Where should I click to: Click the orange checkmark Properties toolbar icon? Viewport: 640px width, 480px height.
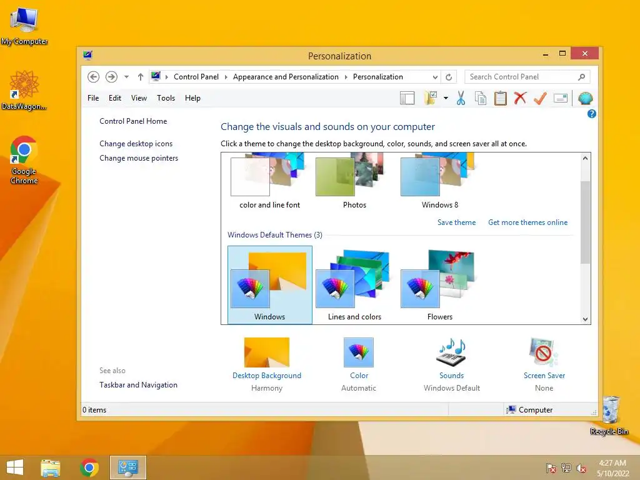pos(540,98)
